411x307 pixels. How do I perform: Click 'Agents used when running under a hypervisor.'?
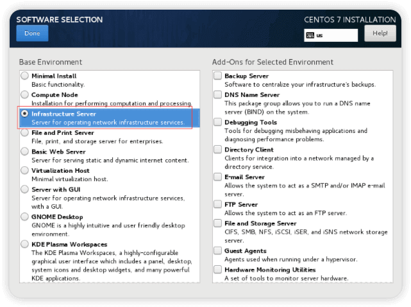(x=290, y=259)
